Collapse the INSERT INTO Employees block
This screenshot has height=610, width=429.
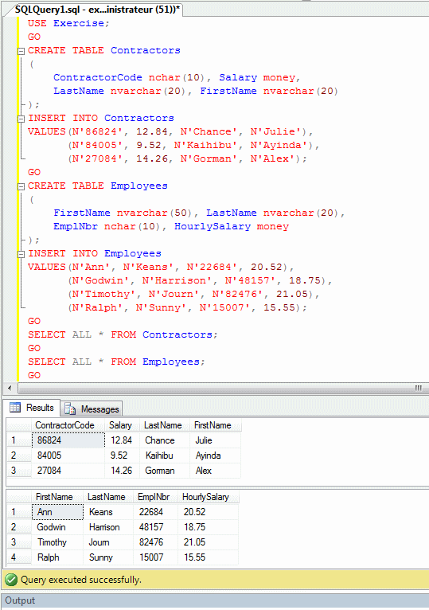[x=21, y=254]
